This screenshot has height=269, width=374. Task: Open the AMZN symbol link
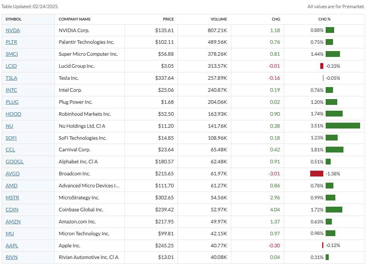click(x=13, y=221)
